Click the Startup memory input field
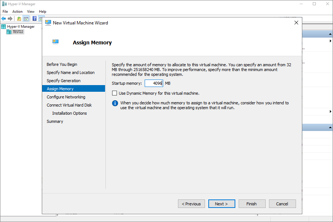333x222 pixels. [154, 83]
